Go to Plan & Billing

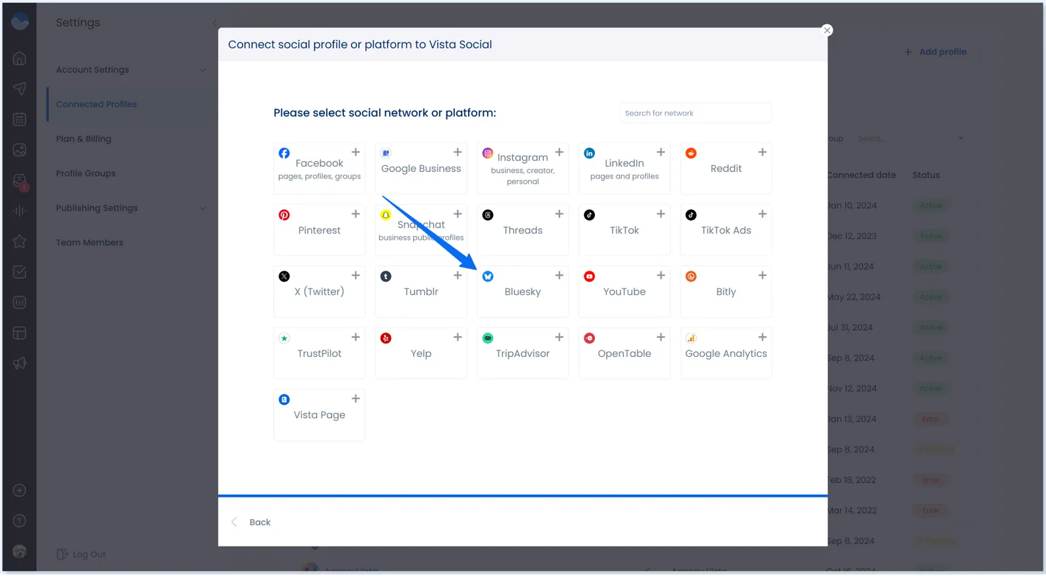coord(84,139)
